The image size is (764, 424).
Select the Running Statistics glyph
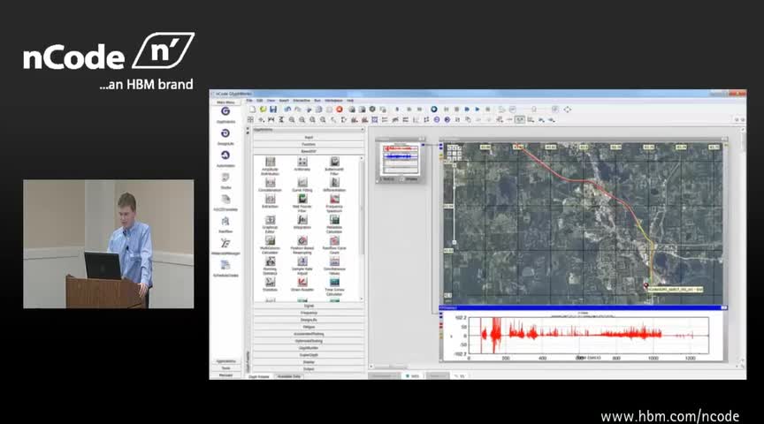270,266
